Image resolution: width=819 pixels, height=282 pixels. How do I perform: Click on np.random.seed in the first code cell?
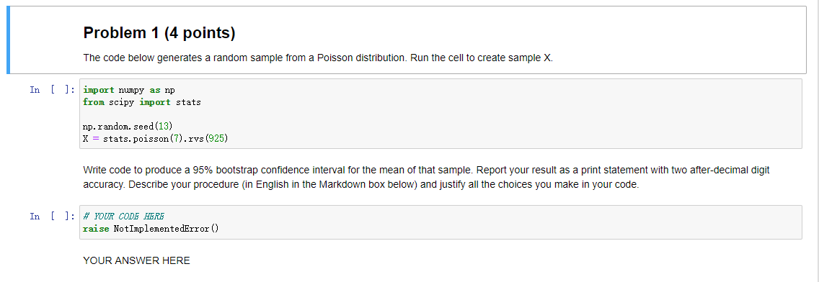click(118, 126)
